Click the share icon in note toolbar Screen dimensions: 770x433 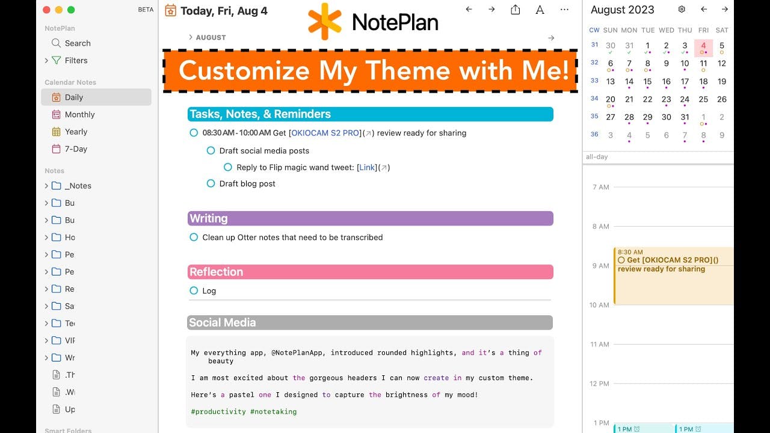click(515, 10)
